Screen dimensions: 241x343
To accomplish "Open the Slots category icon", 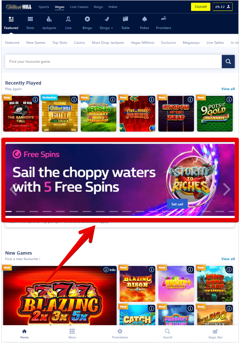I will tap(30, 19).
